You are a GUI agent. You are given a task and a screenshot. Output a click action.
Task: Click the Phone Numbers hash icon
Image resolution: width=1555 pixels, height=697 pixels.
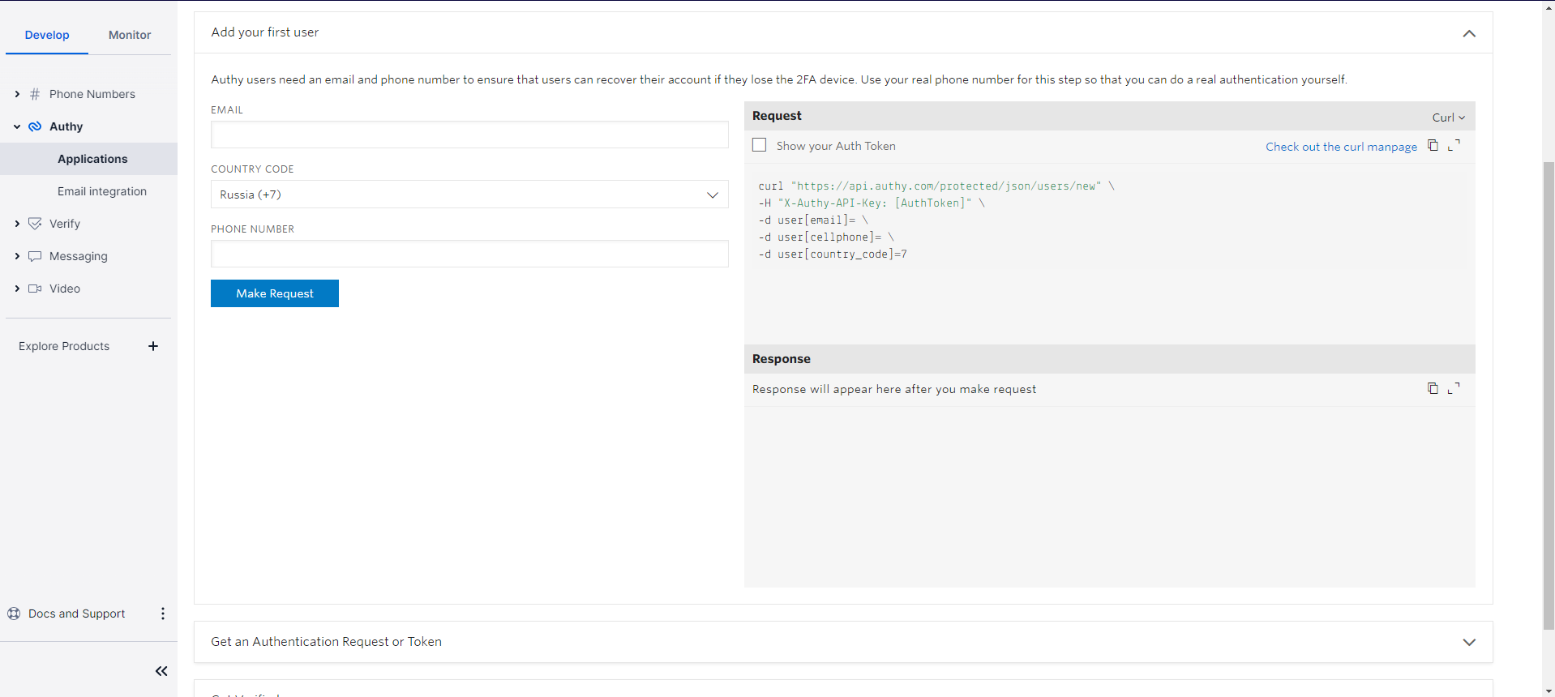click(x=35, y=94)
